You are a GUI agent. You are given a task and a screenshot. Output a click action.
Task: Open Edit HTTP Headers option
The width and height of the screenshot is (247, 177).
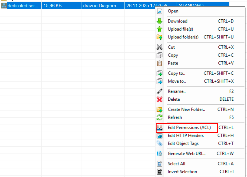tap(185, 135)
